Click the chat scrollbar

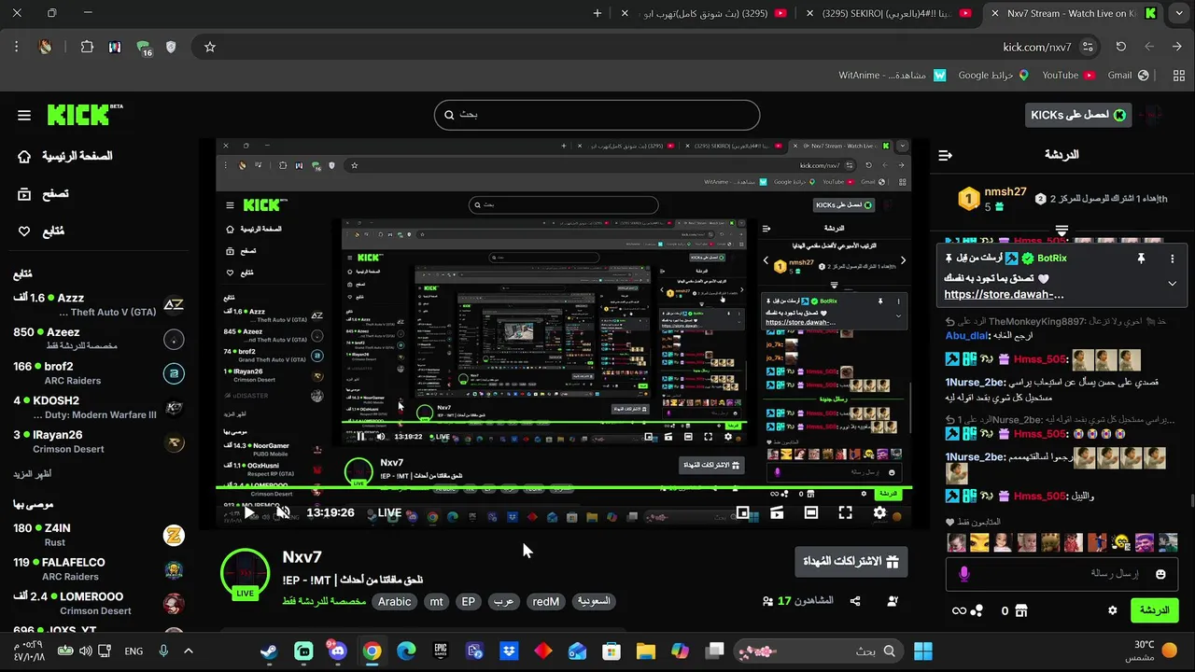point(1191,501)
